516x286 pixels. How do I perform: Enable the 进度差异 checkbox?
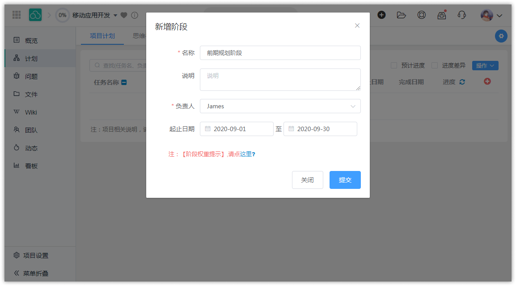[x=435, y=65]
